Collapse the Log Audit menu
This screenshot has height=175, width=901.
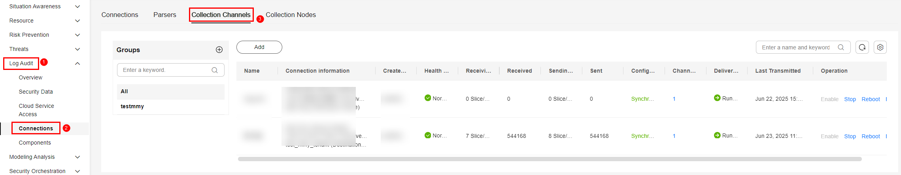click(77, 64)
